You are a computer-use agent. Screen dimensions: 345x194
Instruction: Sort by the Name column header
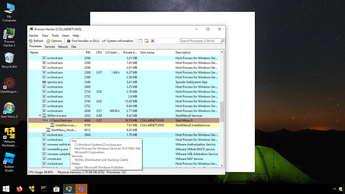(54, 53)
